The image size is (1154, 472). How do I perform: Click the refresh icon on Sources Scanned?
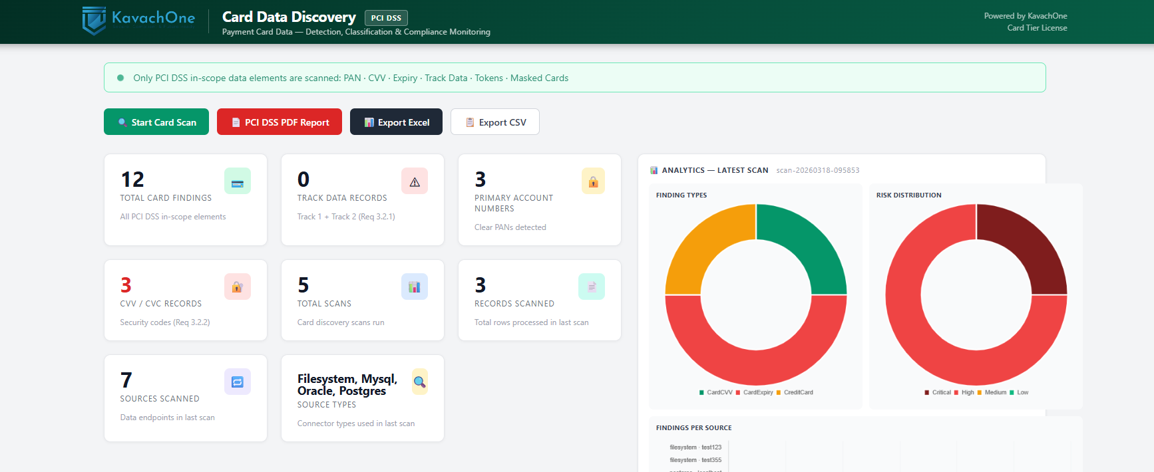(x=238, y=382)
